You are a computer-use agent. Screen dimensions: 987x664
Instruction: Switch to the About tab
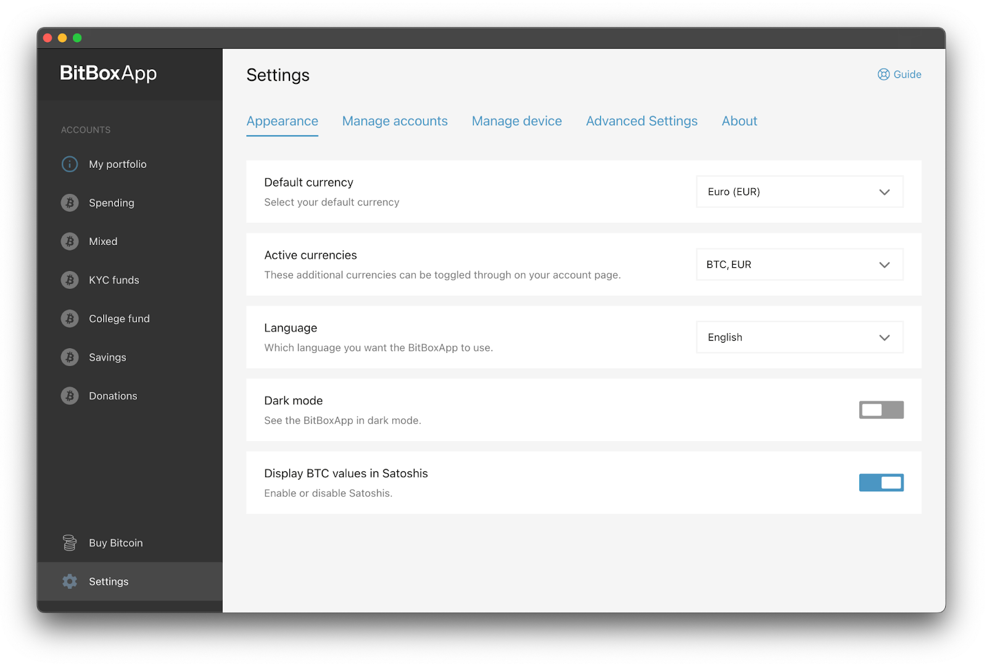point(740,122)
